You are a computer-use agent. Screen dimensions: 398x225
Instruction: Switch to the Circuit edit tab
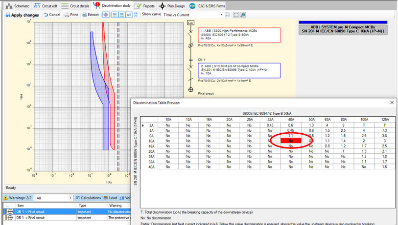[46, 6]
